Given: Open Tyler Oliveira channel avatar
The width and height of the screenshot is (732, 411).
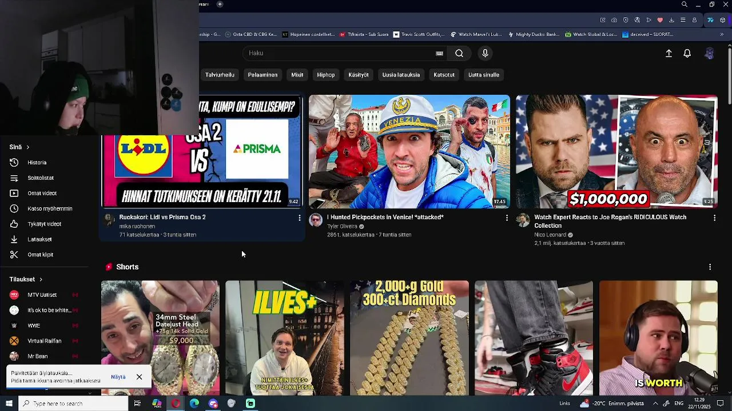Looking at the screenshot, I should (x=316, y=220).
